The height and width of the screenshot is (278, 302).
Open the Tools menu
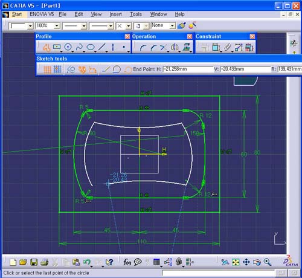click(x=136, y=15)
